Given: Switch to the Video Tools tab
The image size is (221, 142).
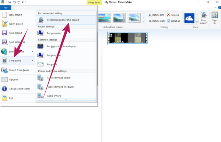Looking at the screenshot, I should pos(94,3).
